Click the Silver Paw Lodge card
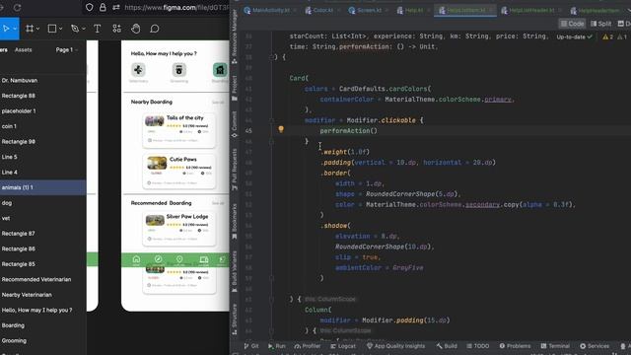631x355 pixels. point(179,229)
